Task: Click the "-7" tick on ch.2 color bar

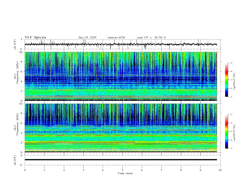Action: coord(231,148)
